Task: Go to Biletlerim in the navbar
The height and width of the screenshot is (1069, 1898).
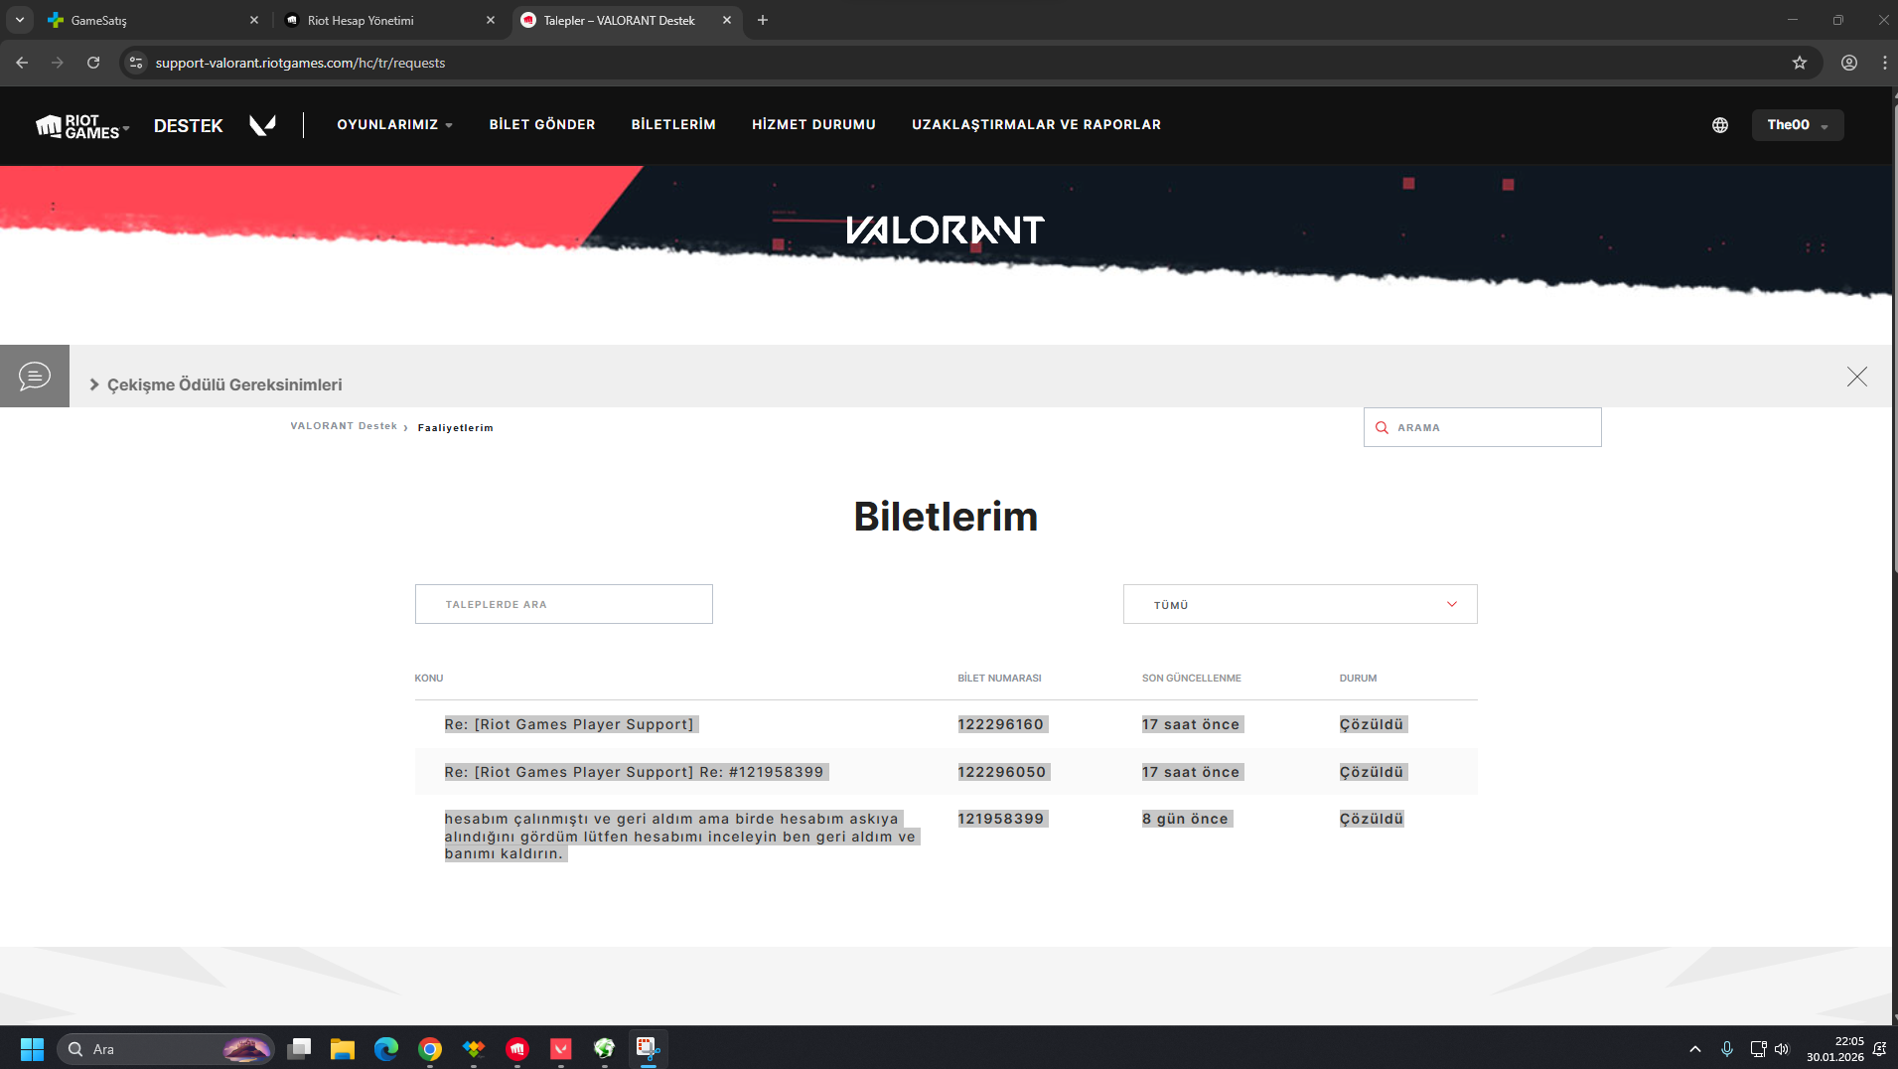Action: 673,125
